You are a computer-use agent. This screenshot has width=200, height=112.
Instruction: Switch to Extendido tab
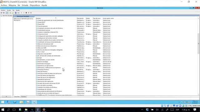tap(17, 97)
